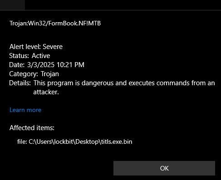Click the word 'lockbit' in the path

coord(64,141)
